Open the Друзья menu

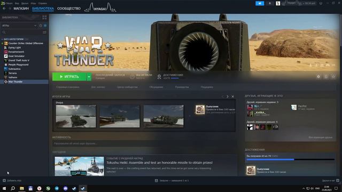point(25,3)
